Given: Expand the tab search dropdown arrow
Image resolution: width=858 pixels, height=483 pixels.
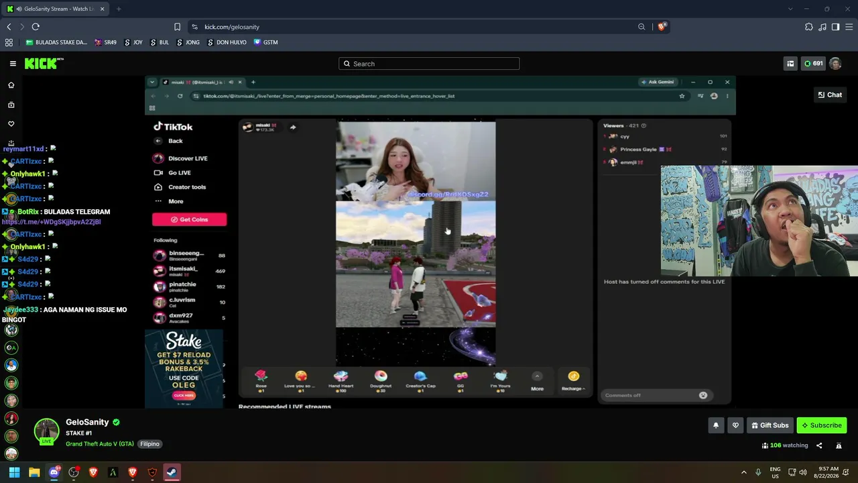Looking at the screenshot, I should pyautogui.click(x=790, y=9).
